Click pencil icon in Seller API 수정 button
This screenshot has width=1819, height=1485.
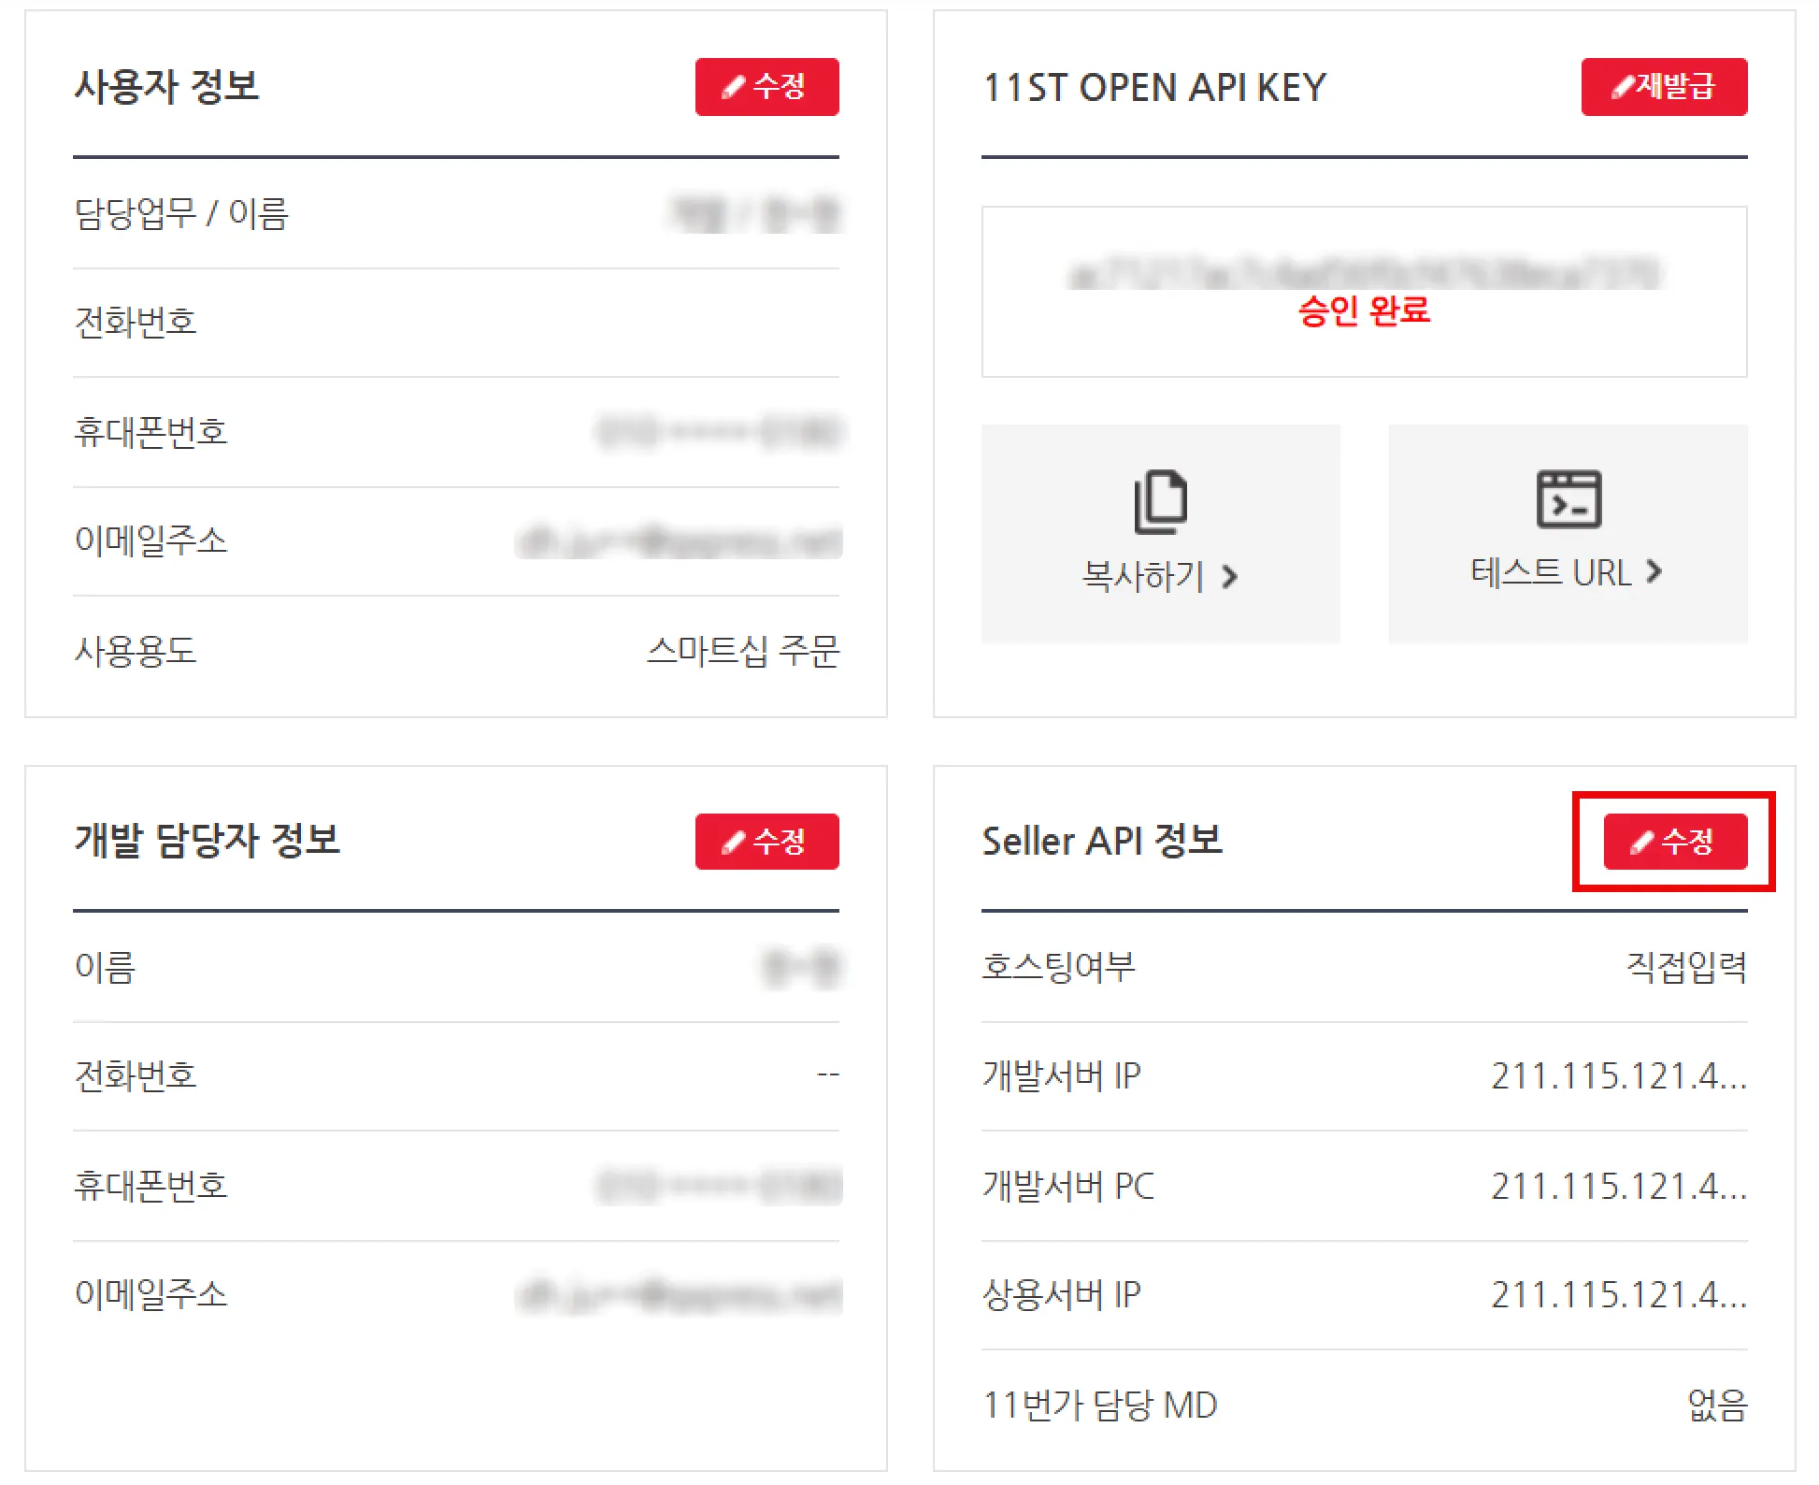tap(1642, 843)
